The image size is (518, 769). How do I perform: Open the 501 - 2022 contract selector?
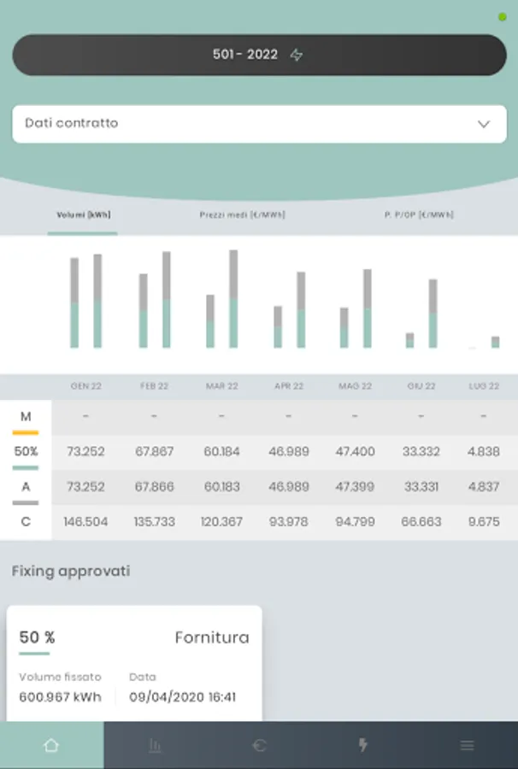pos(259,55)
